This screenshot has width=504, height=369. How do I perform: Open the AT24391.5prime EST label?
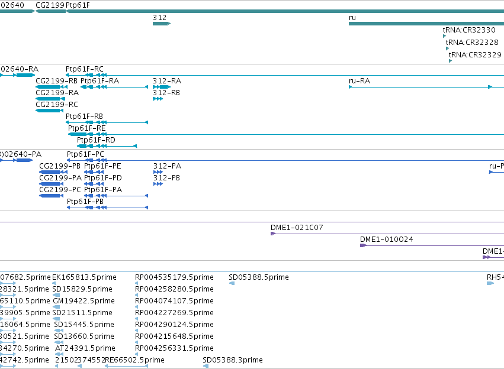pyautogui.click(x=85, y=348)
